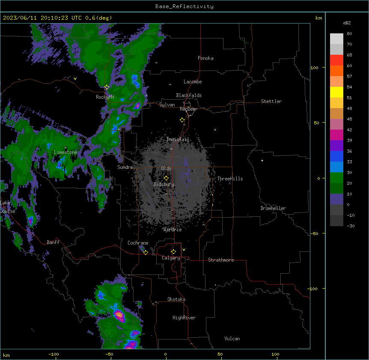Screen dimensions: 369x360
Task: Click the yellow 54 dBZ legend color
Action: [336, 92]
